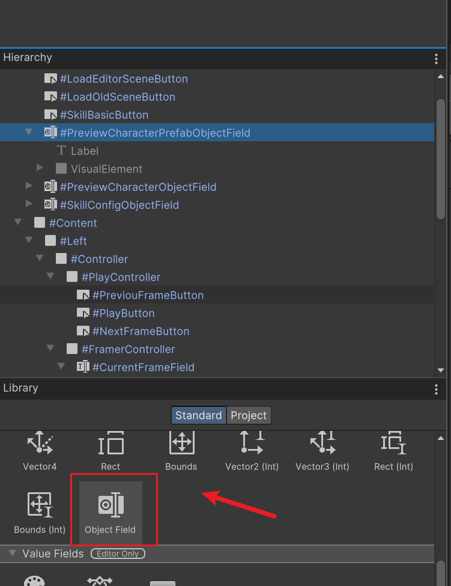Open the Hierarchy panel options menu

click(436, 59)
